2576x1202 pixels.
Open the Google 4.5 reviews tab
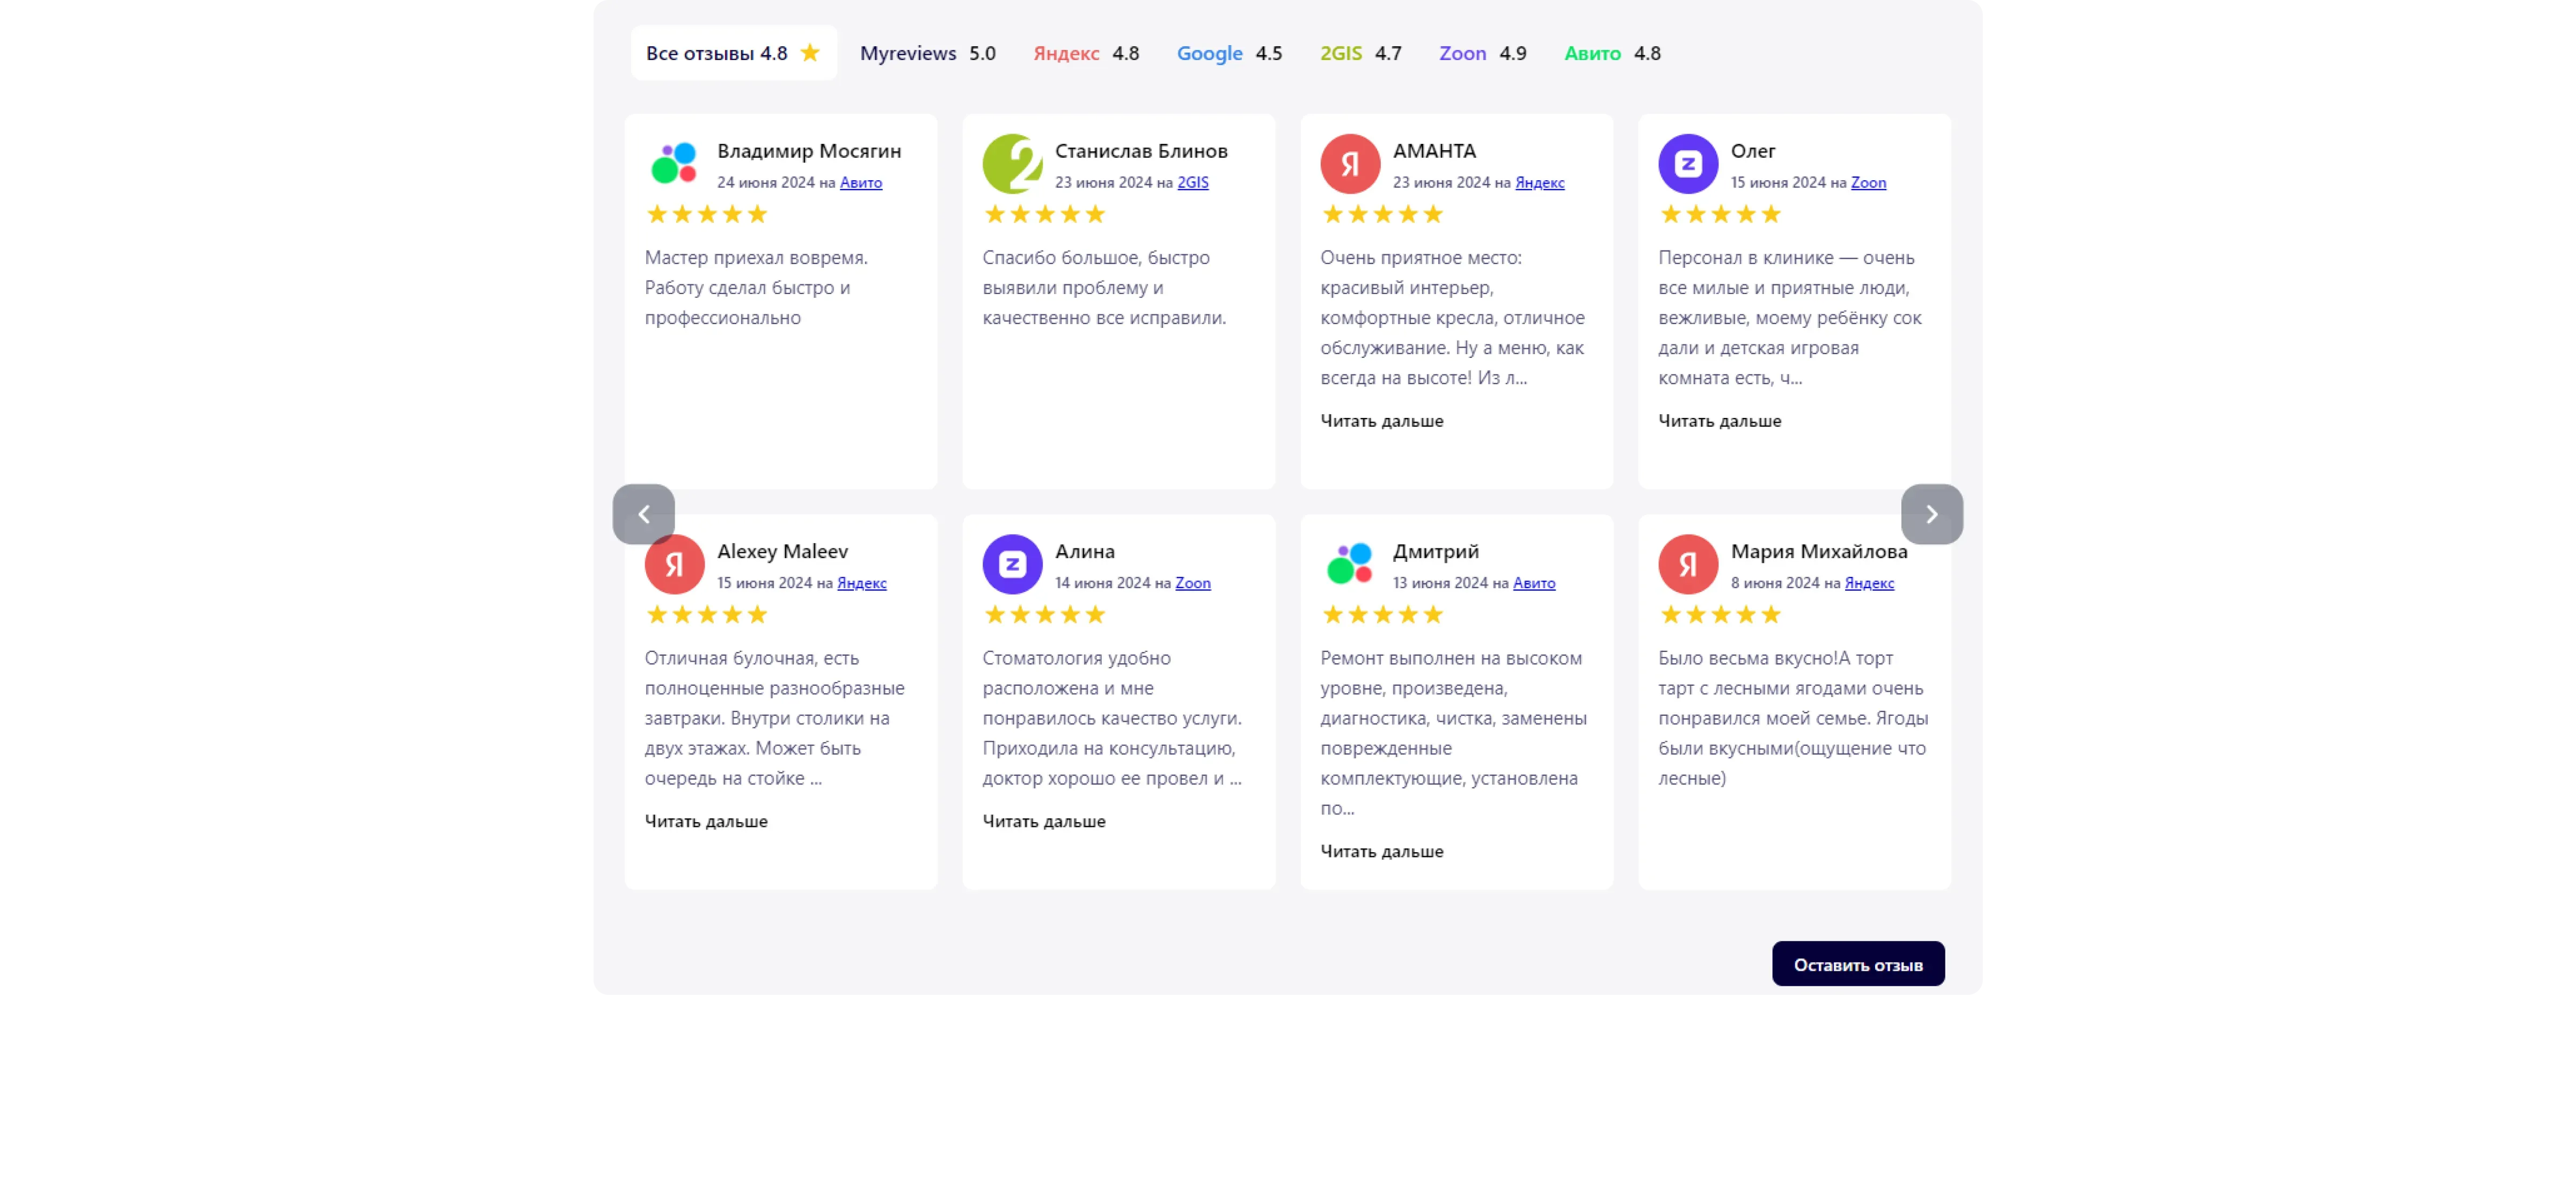1229,53
